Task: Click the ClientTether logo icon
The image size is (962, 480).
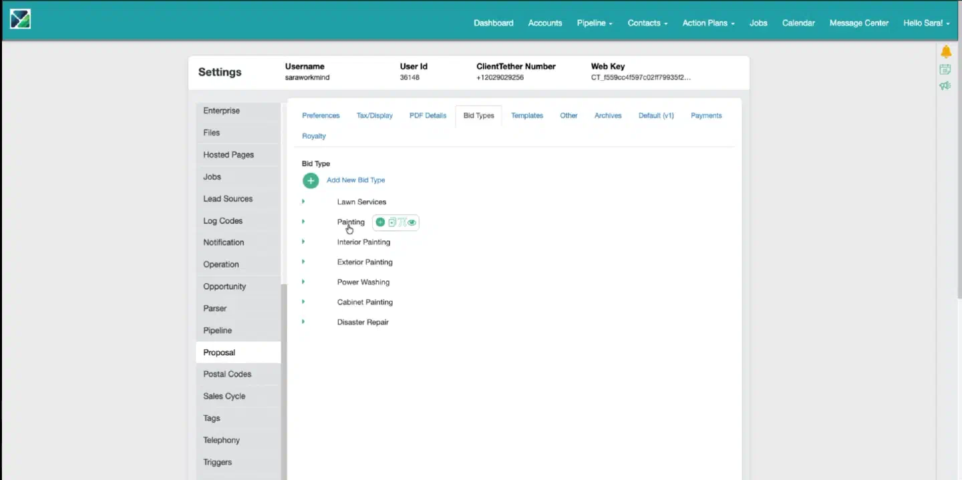Action: coord(20,19)
